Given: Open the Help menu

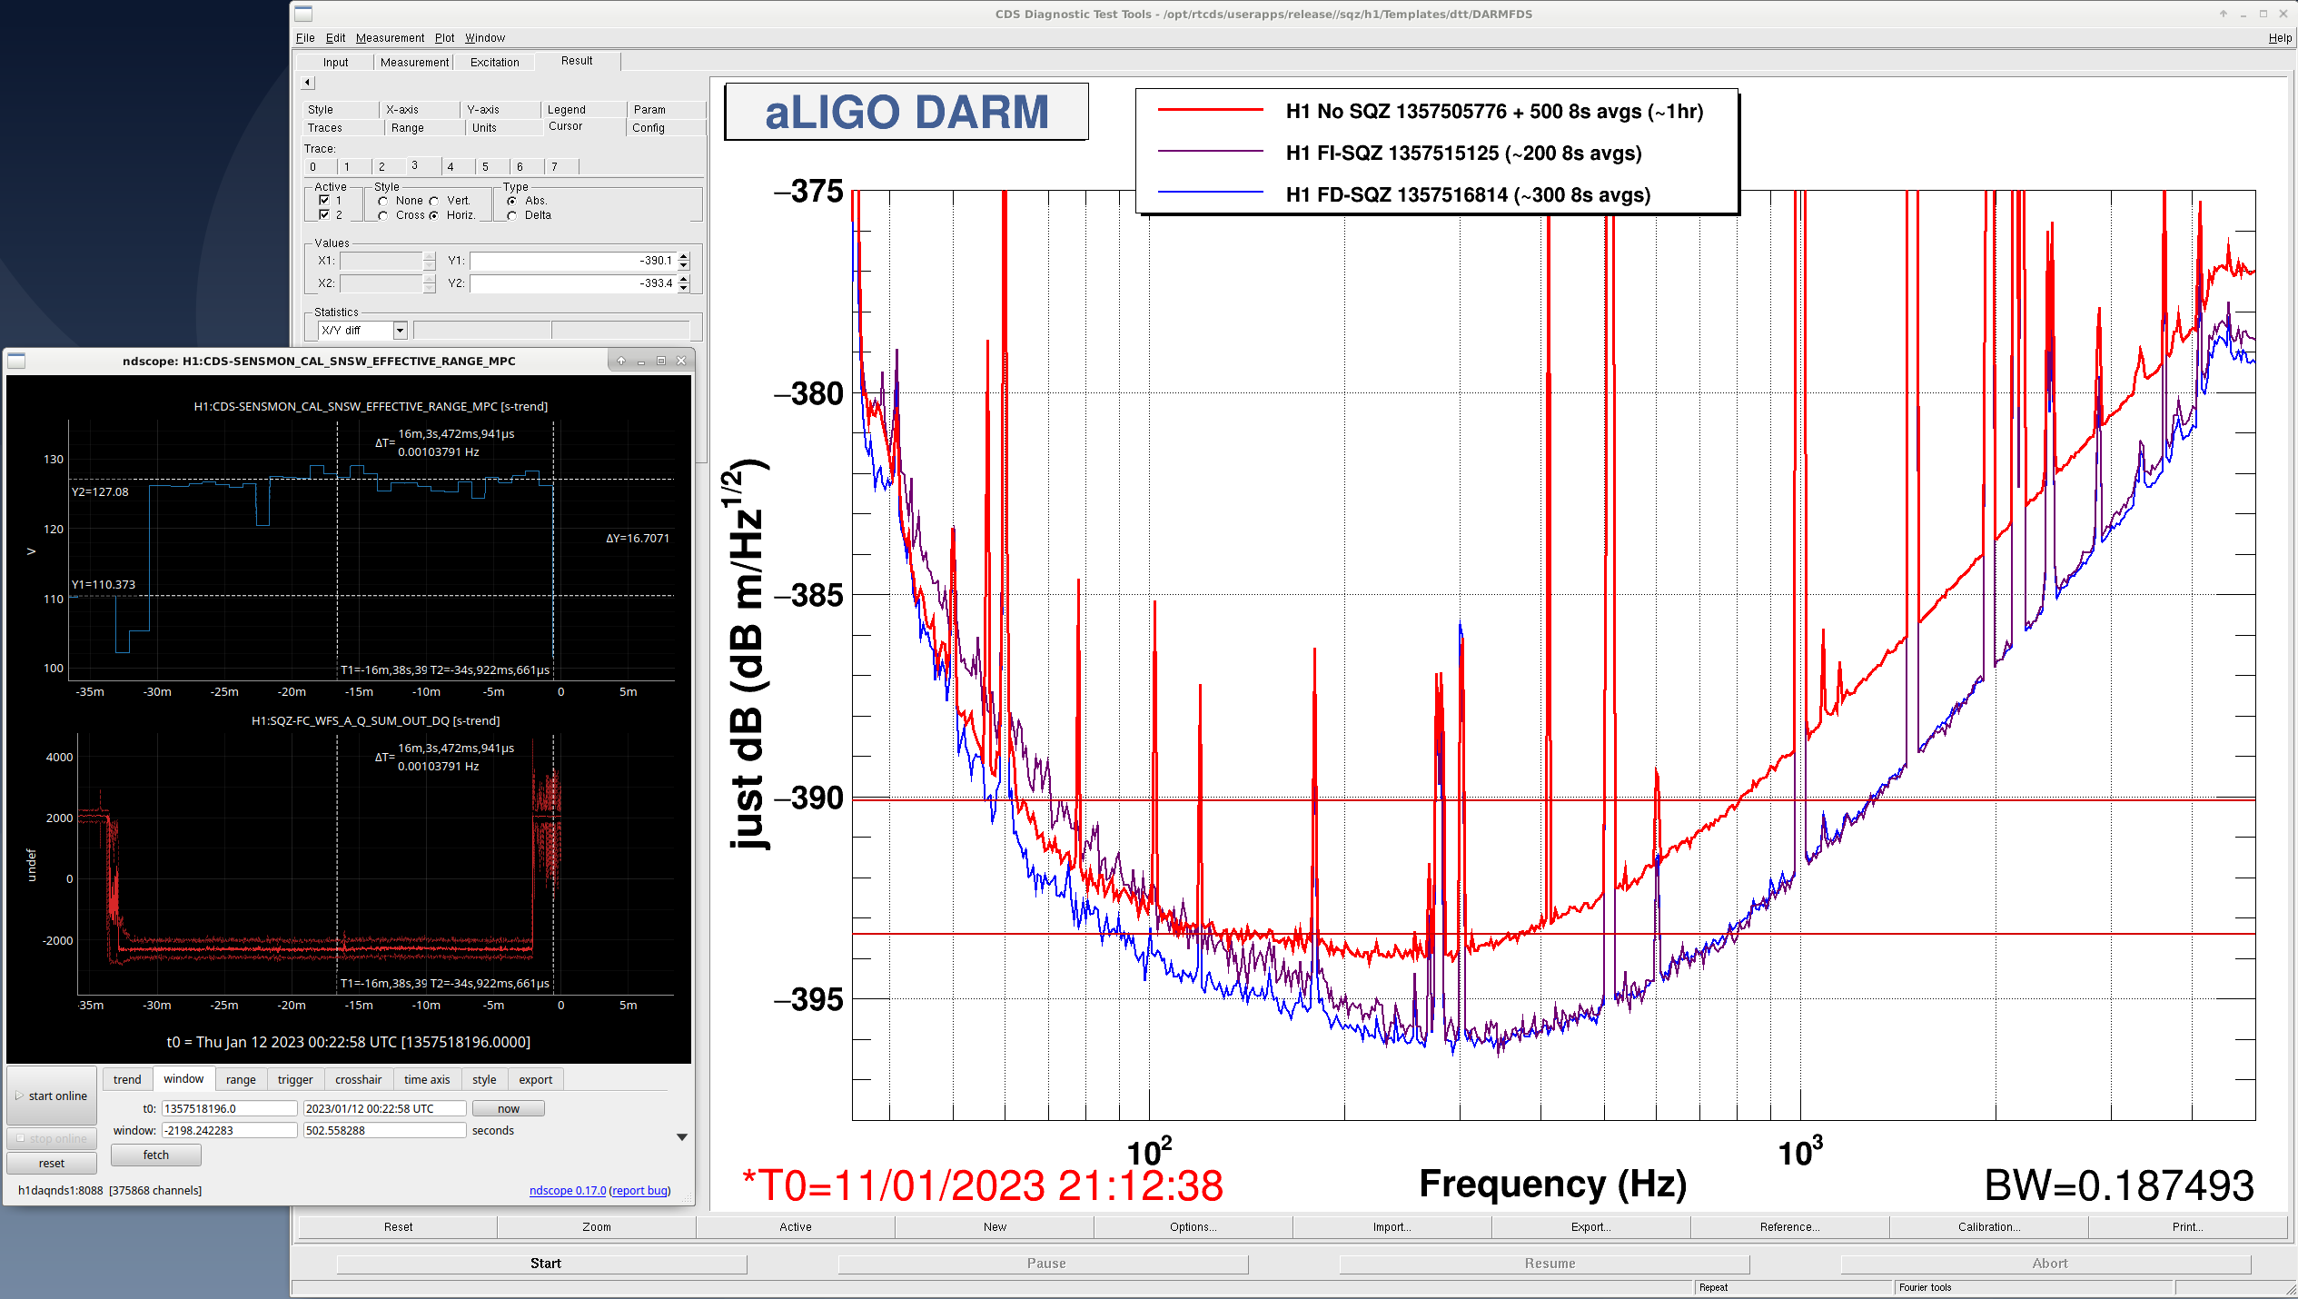Looking at the screenshot, I should pos(2280,38).
